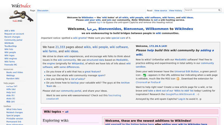Open Wiki logos in the sidebar
224x125 pixels.
point(9,55)
